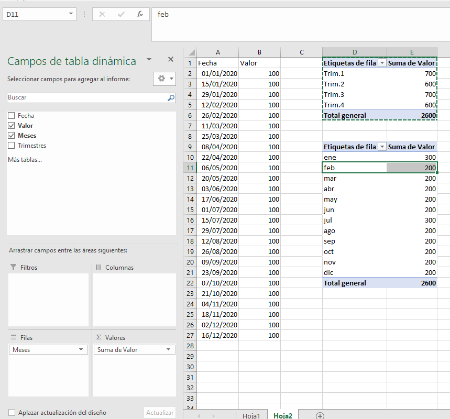Enable the Trimestres field checkbox
The height and width of the screenshot is (419, 450).
click(12, 146)
